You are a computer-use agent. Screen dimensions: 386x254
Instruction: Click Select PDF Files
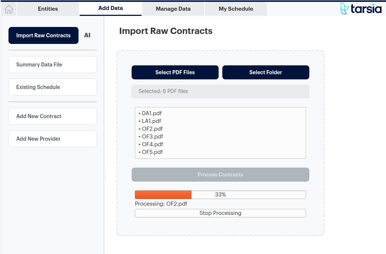(x=175, y=72)
